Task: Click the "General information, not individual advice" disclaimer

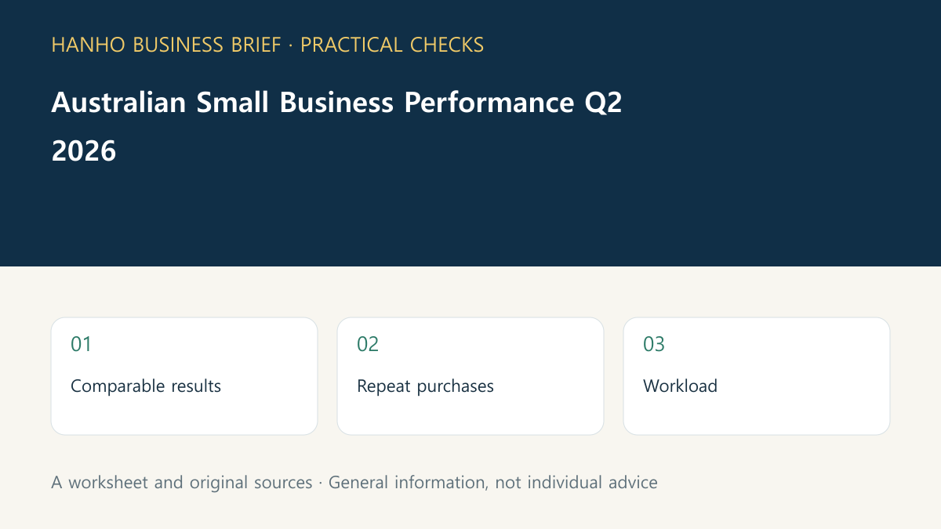Action: click(493, 483)
